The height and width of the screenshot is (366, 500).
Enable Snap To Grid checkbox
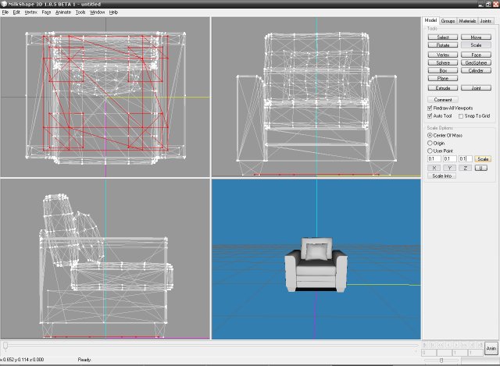[x=461, y=115]
